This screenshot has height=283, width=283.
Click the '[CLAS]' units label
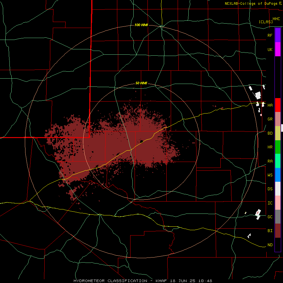coord(266,22)
